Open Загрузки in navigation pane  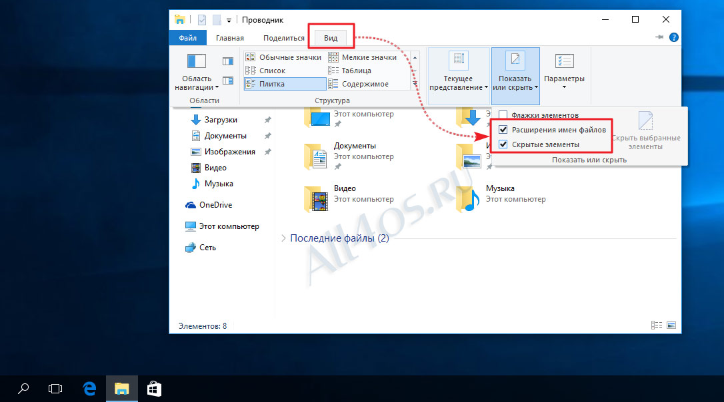coord(221,120)
